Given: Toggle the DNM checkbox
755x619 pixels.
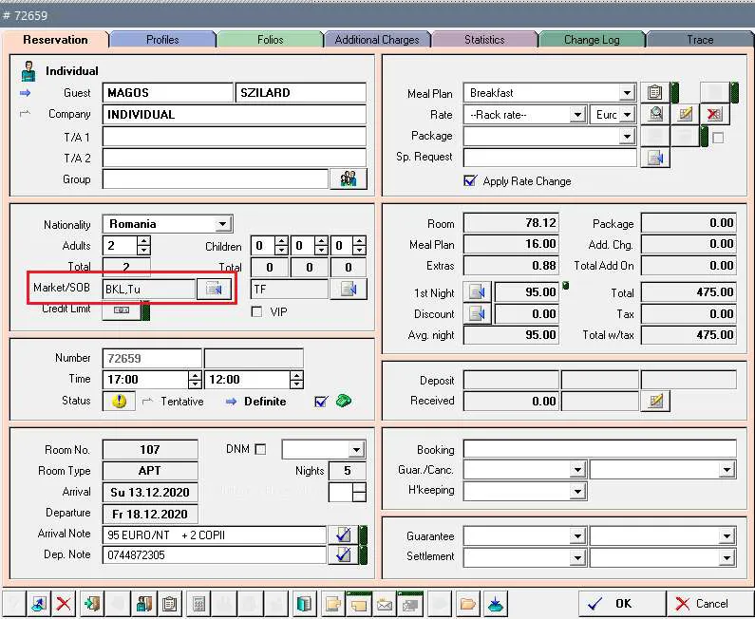Looking at the screenshot, I should (260, 449).
